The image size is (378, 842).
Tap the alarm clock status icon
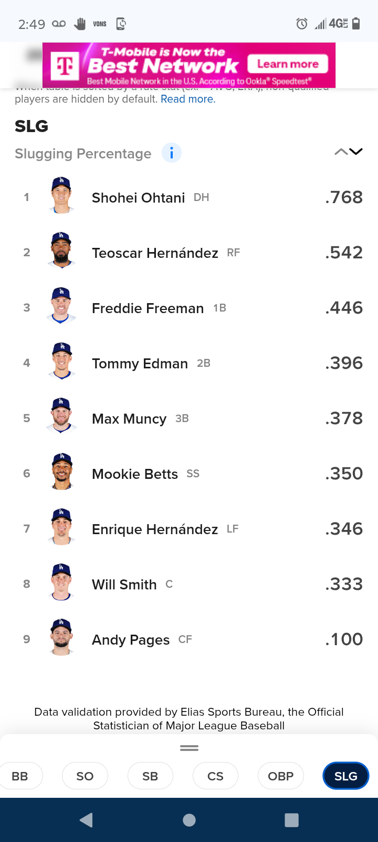[302, 24]
